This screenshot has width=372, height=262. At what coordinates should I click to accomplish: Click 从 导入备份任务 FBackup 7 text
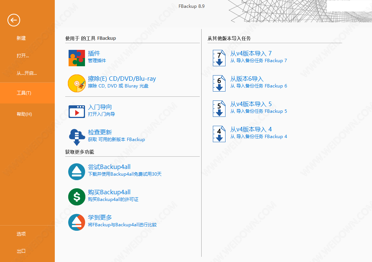[x=259, y=61]
